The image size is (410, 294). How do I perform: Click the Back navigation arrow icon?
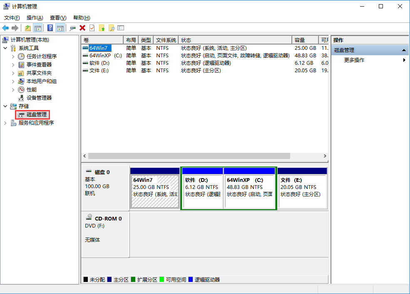click(x=6, y=28)
